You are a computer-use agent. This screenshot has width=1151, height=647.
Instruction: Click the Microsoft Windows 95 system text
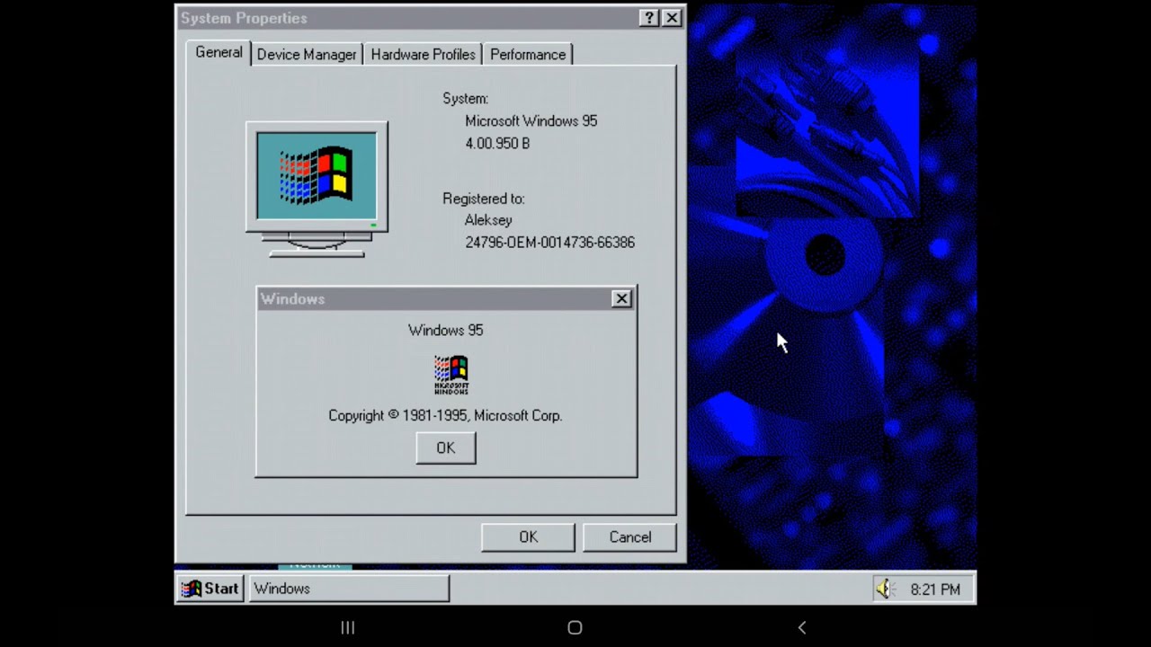531,120
